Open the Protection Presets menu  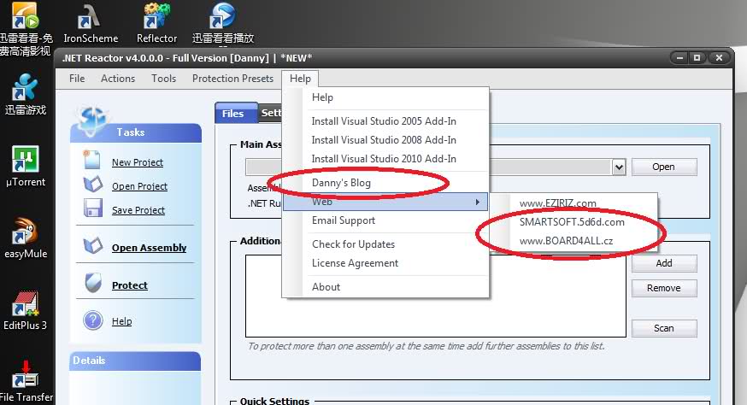click(x=232, y=79)
